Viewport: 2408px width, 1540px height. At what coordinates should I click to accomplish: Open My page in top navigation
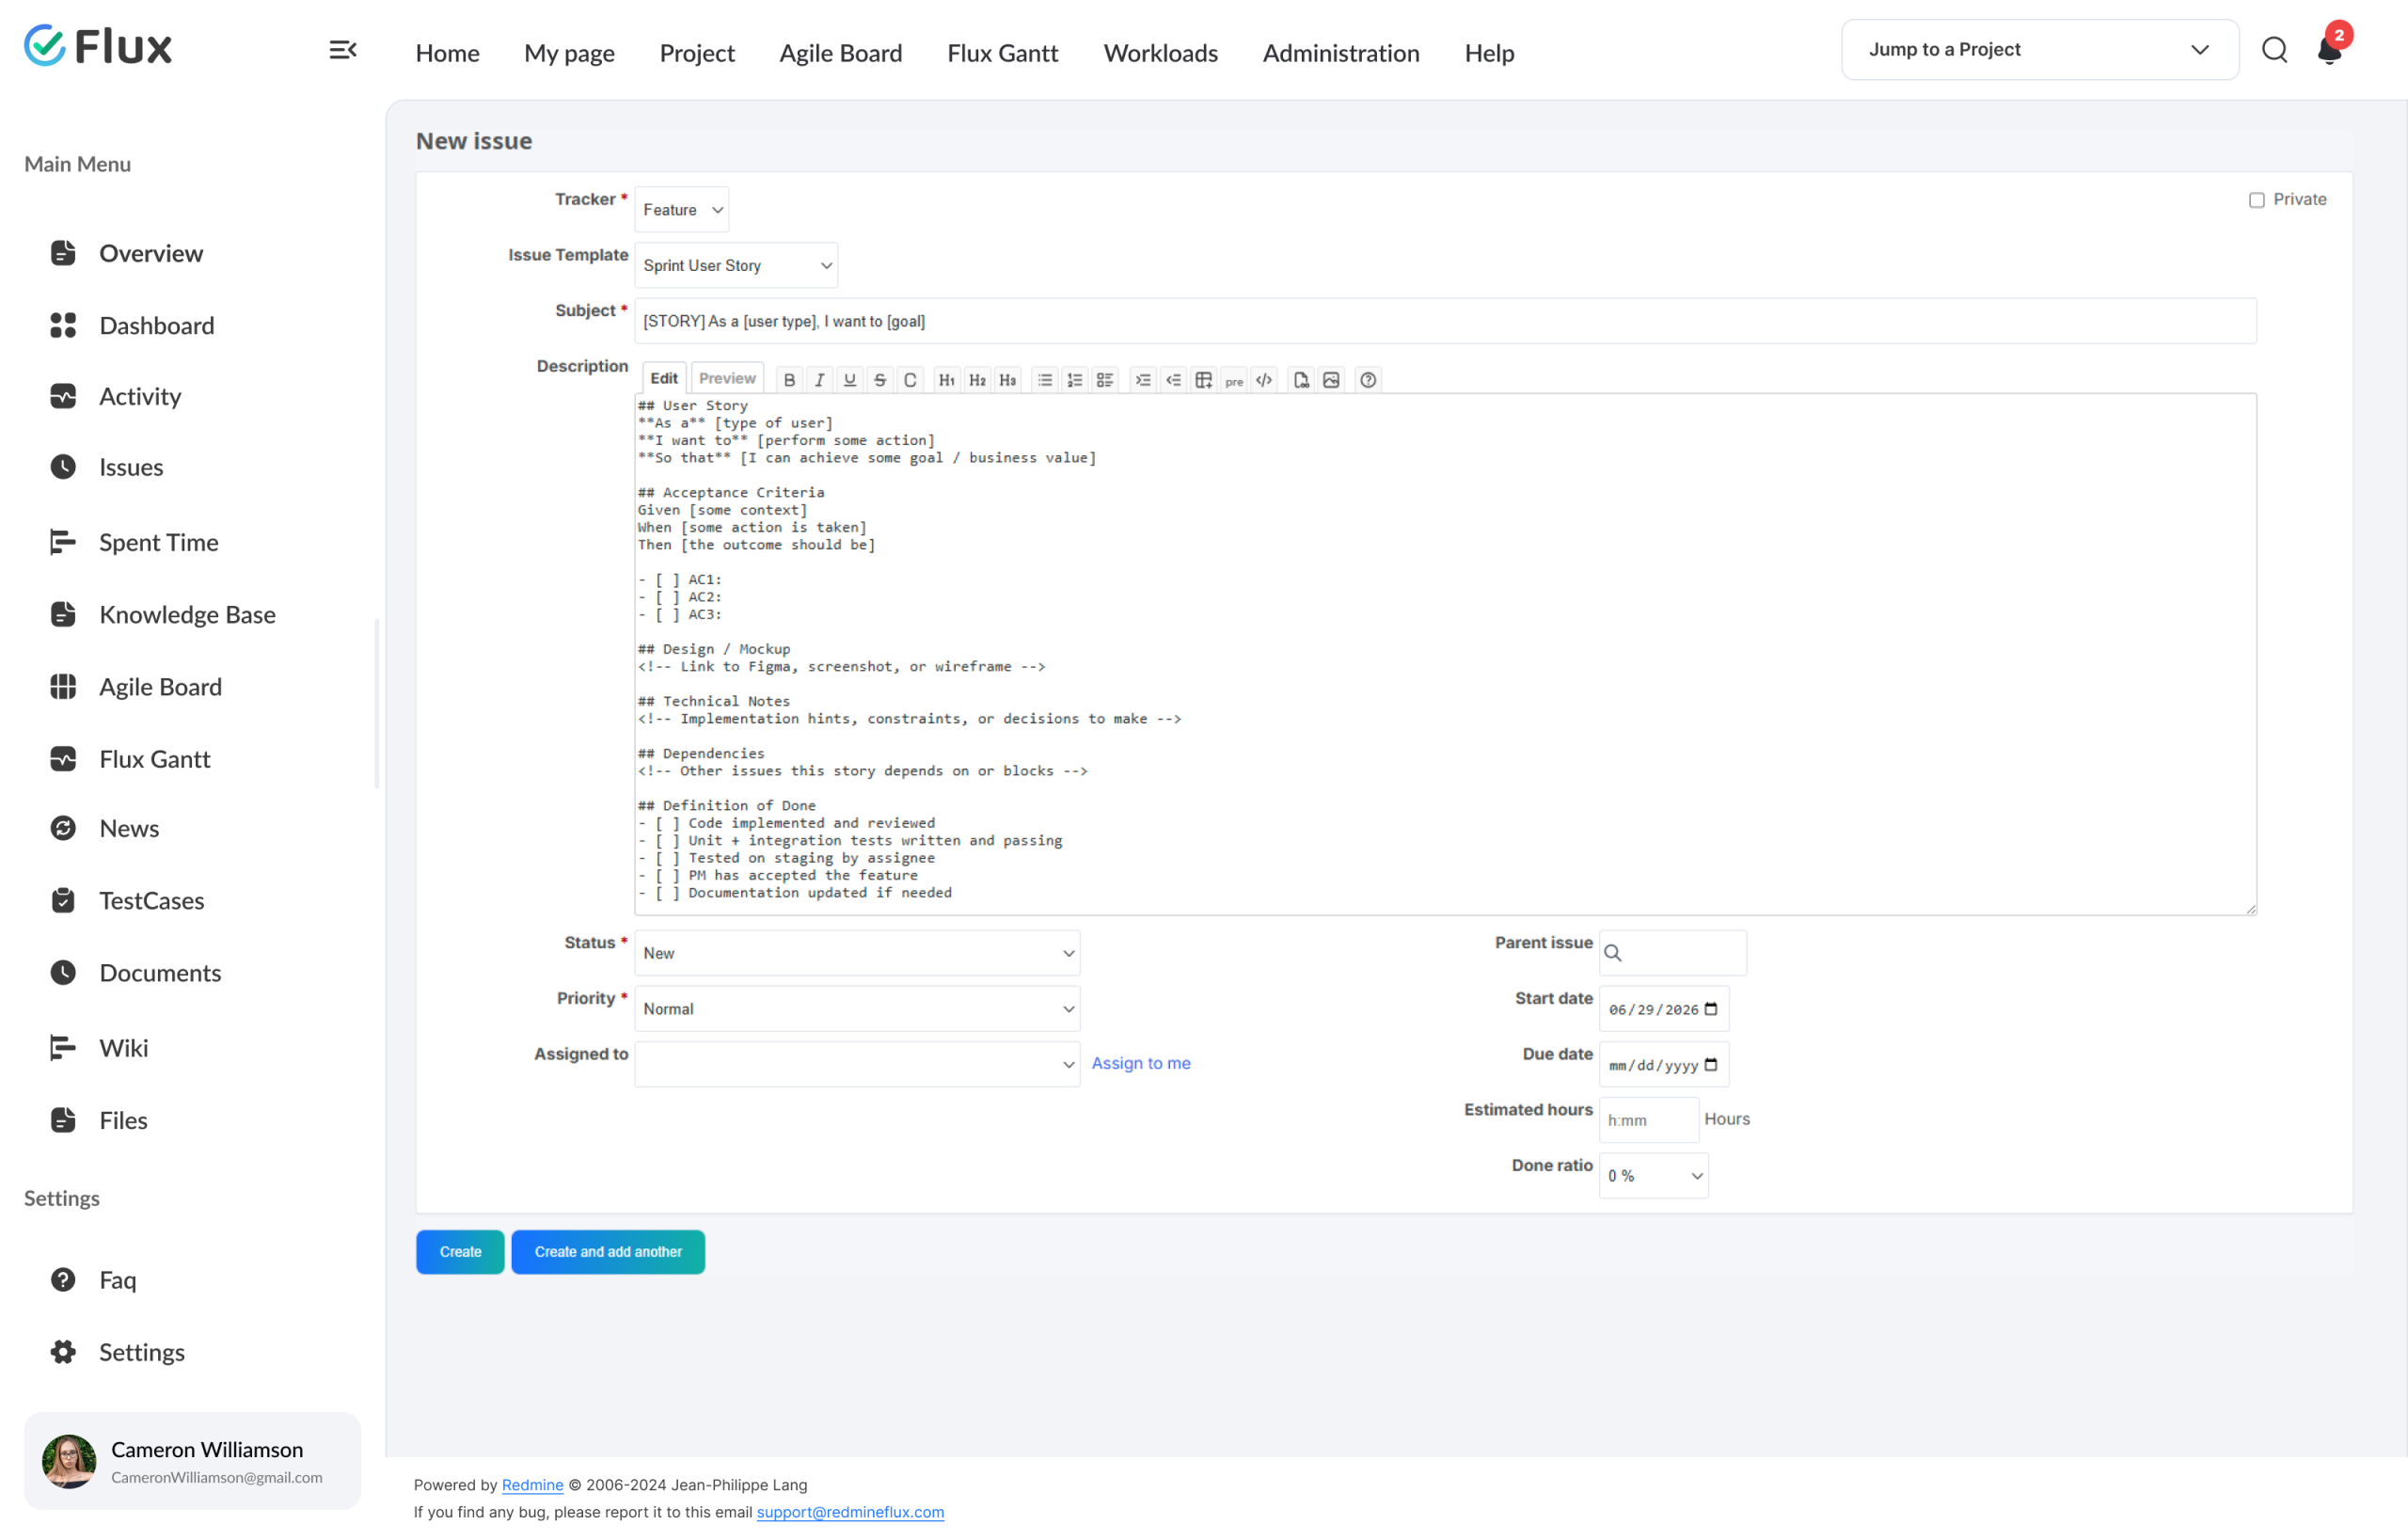tap(569, 53)
